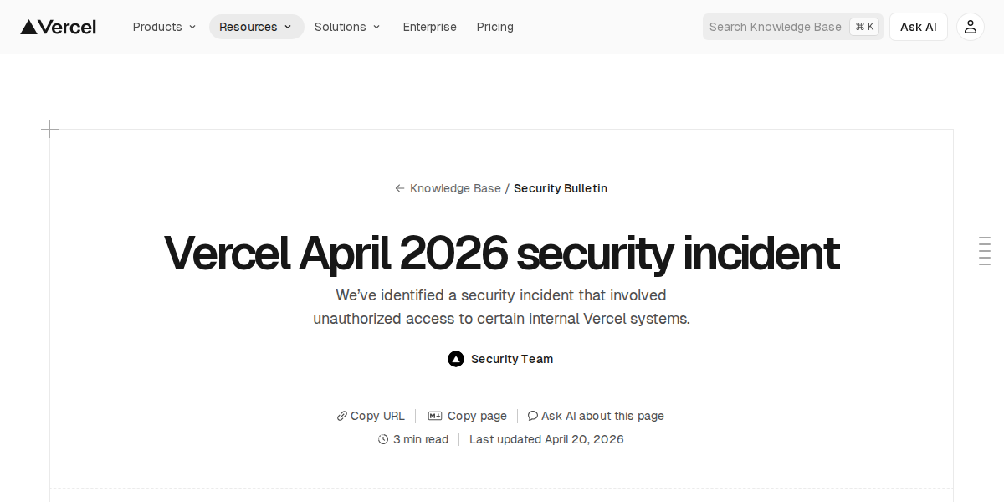The image size is (1004, 502).
Task: Expand the Products dropdown
Action: (x=164, y=26)
